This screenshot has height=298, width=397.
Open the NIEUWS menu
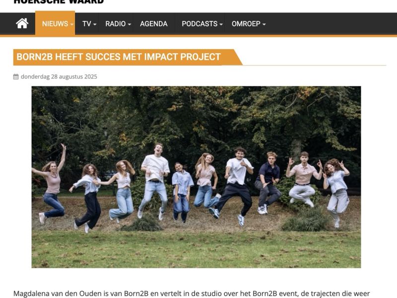pyautogui.click(x=55, y=23)
